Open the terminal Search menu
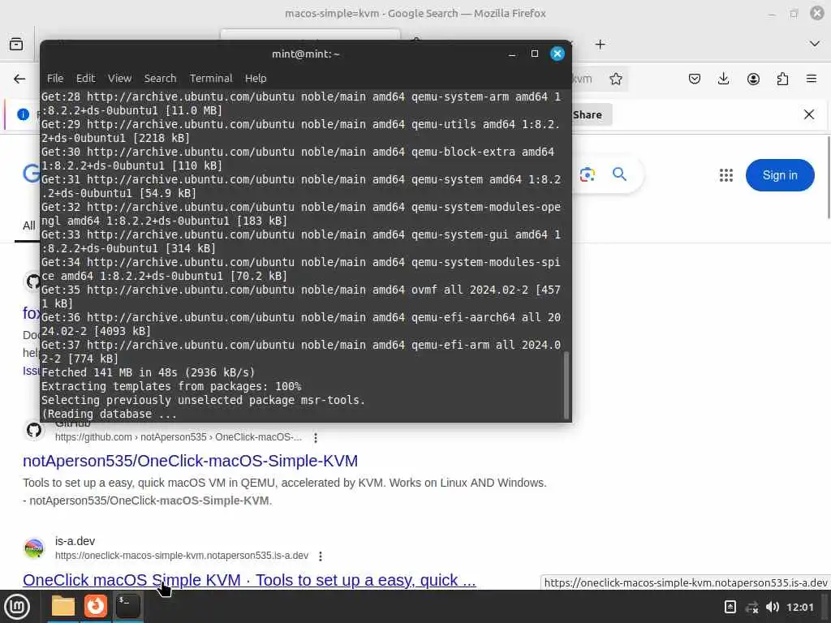 [160, 79]
